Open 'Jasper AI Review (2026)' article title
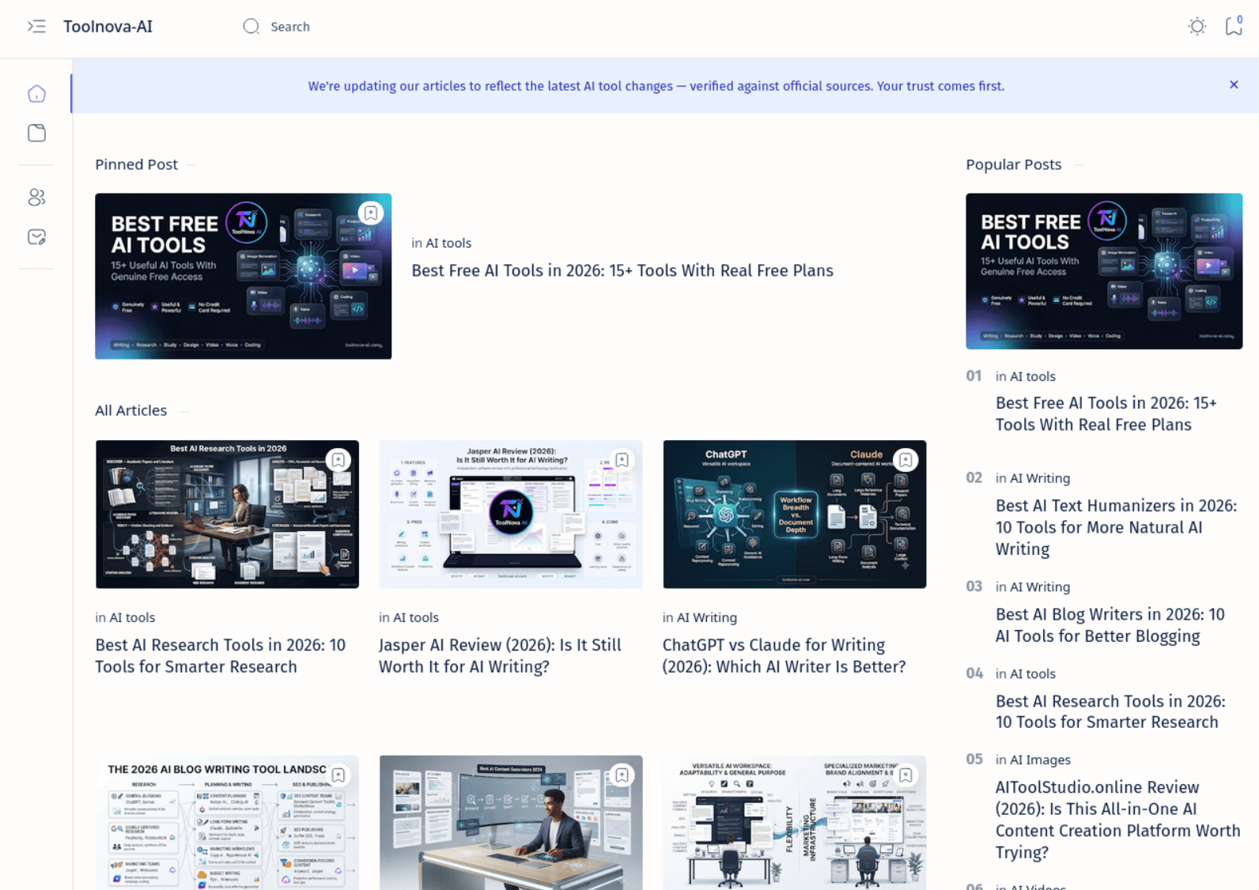Viewport: 1259px width, 890px height. (x=500, y=656)
